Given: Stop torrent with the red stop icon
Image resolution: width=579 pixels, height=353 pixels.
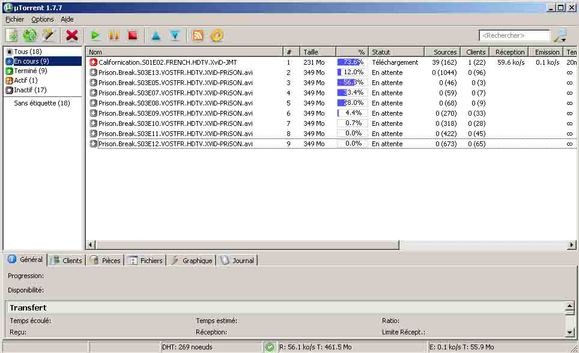Looking at the screenshot, I should (x=133, y=35).
